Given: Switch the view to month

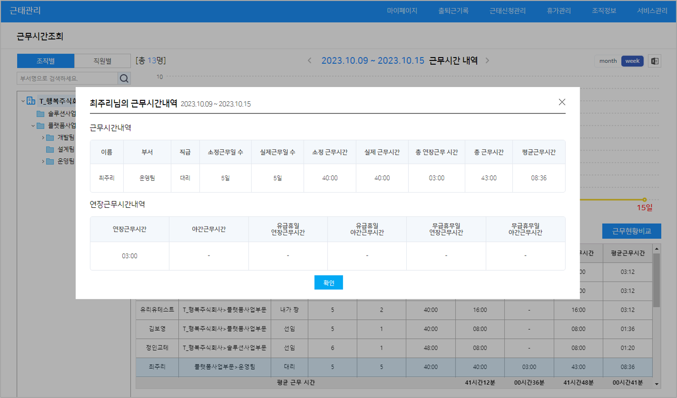Looking at the screenshot, I should (608, 61).
